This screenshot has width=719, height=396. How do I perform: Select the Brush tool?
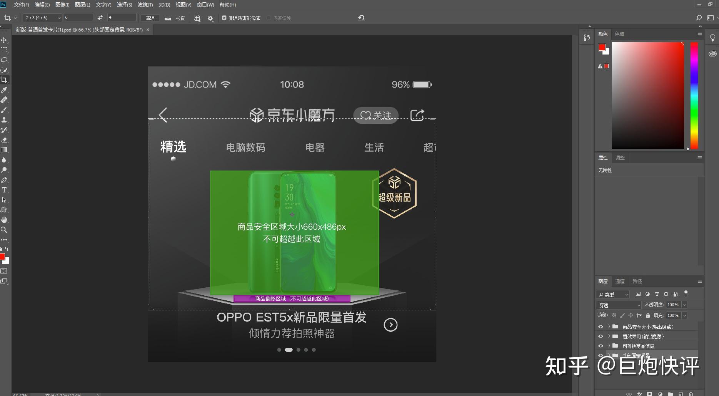(4, 110)
